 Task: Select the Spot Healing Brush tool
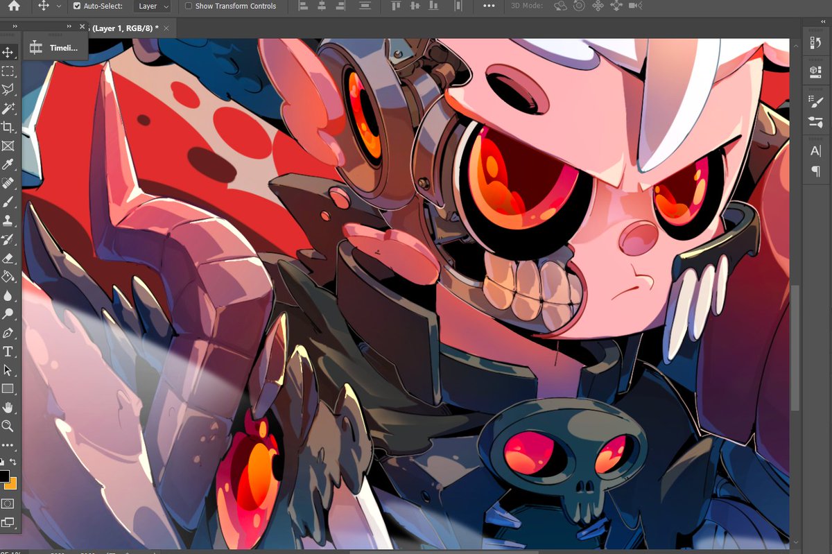tap(8, 183)
